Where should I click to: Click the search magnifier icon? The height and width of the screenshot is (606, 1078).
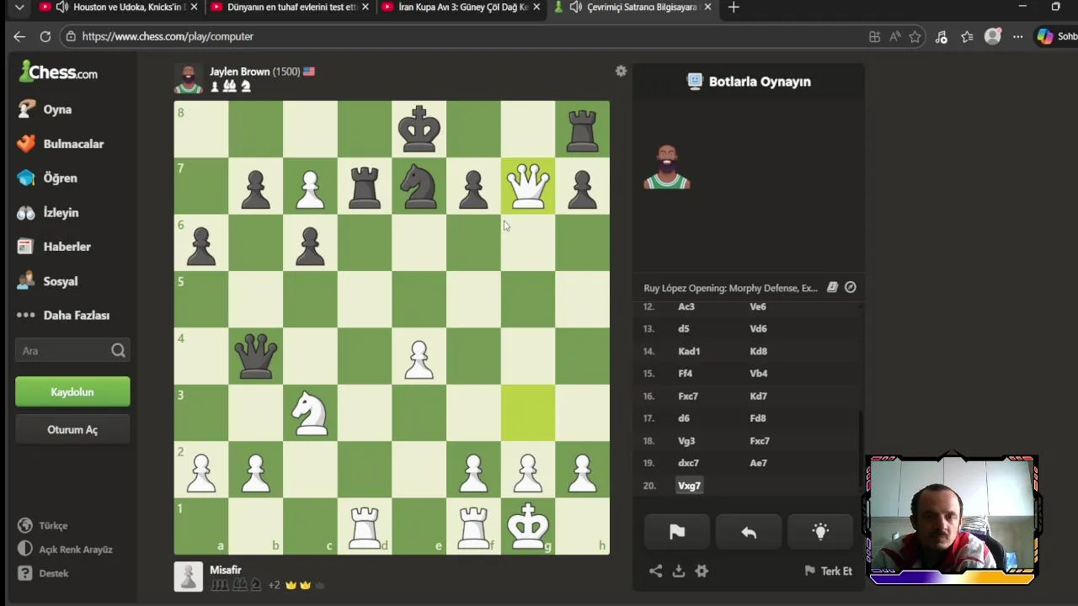tap(118, 351)
